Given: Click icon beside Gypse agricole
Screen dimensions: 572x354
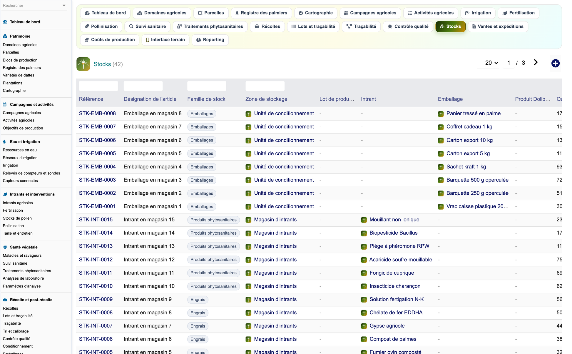Looking at the screenshot, I should [x=364, y=326].
